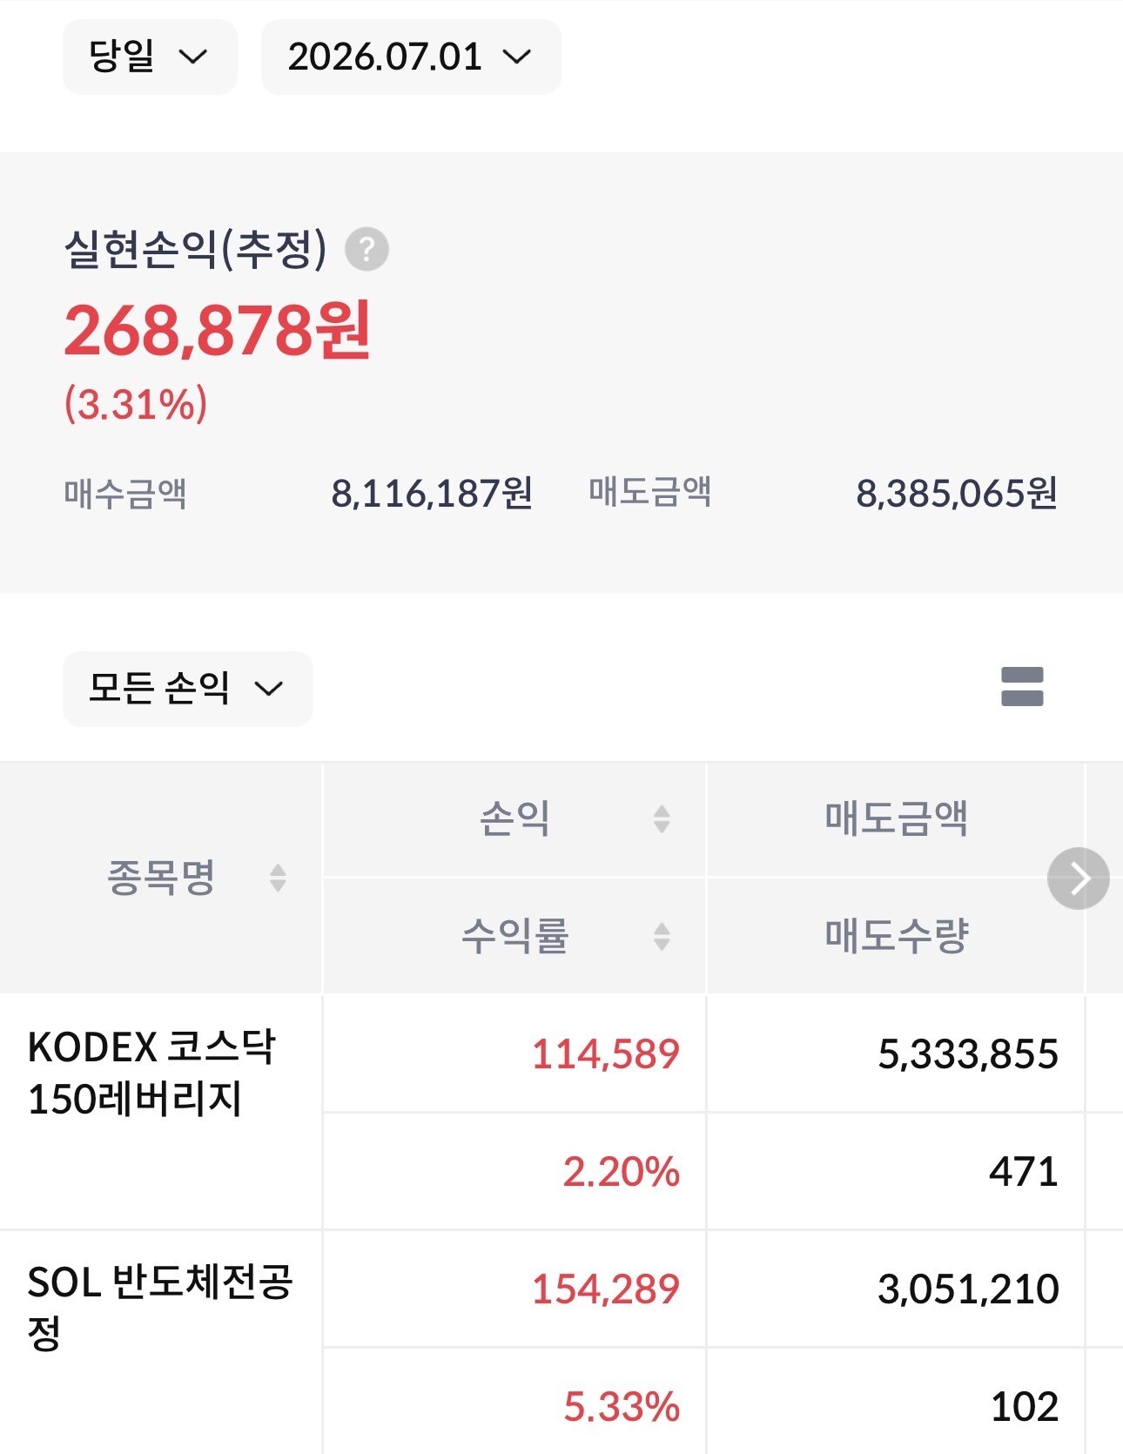Screen dimensions: 1123x1454
Task: Sort by 수익률 using its sort arrows
Action: click(662, 937)
